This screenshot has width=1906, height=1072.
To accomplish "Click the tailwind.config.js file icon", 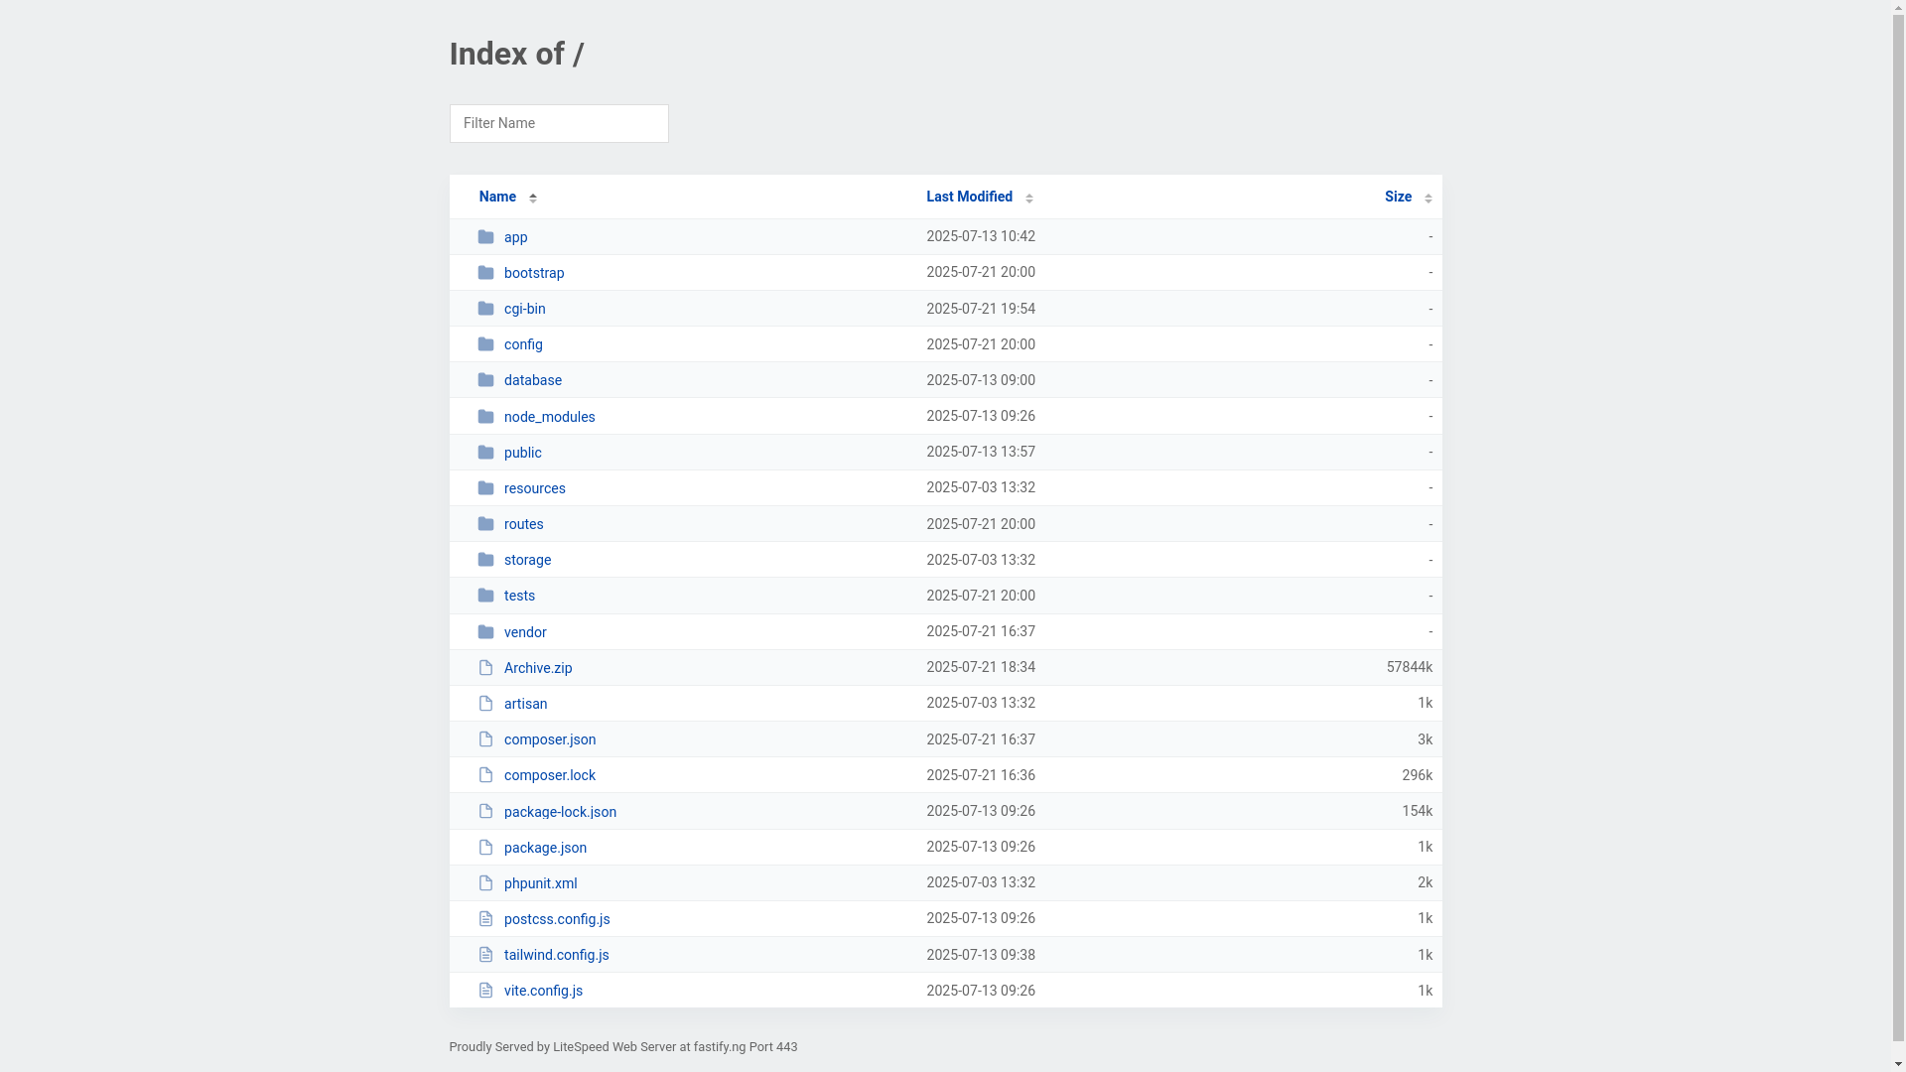I will 485,955.
